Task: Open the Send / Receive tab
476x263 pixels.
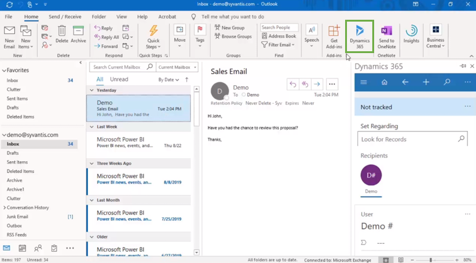Action: (x=65, y=17)
